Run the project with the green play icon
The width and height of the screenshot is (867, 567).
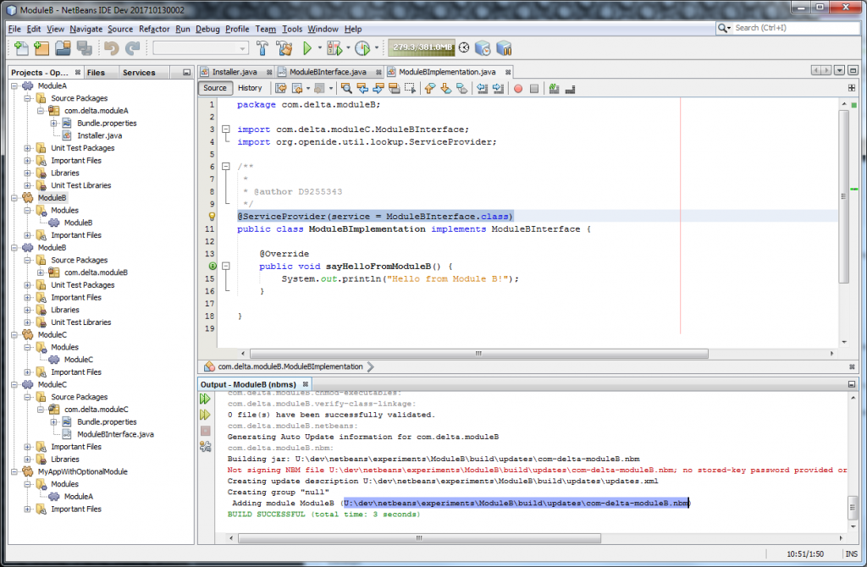coord(307,48)
